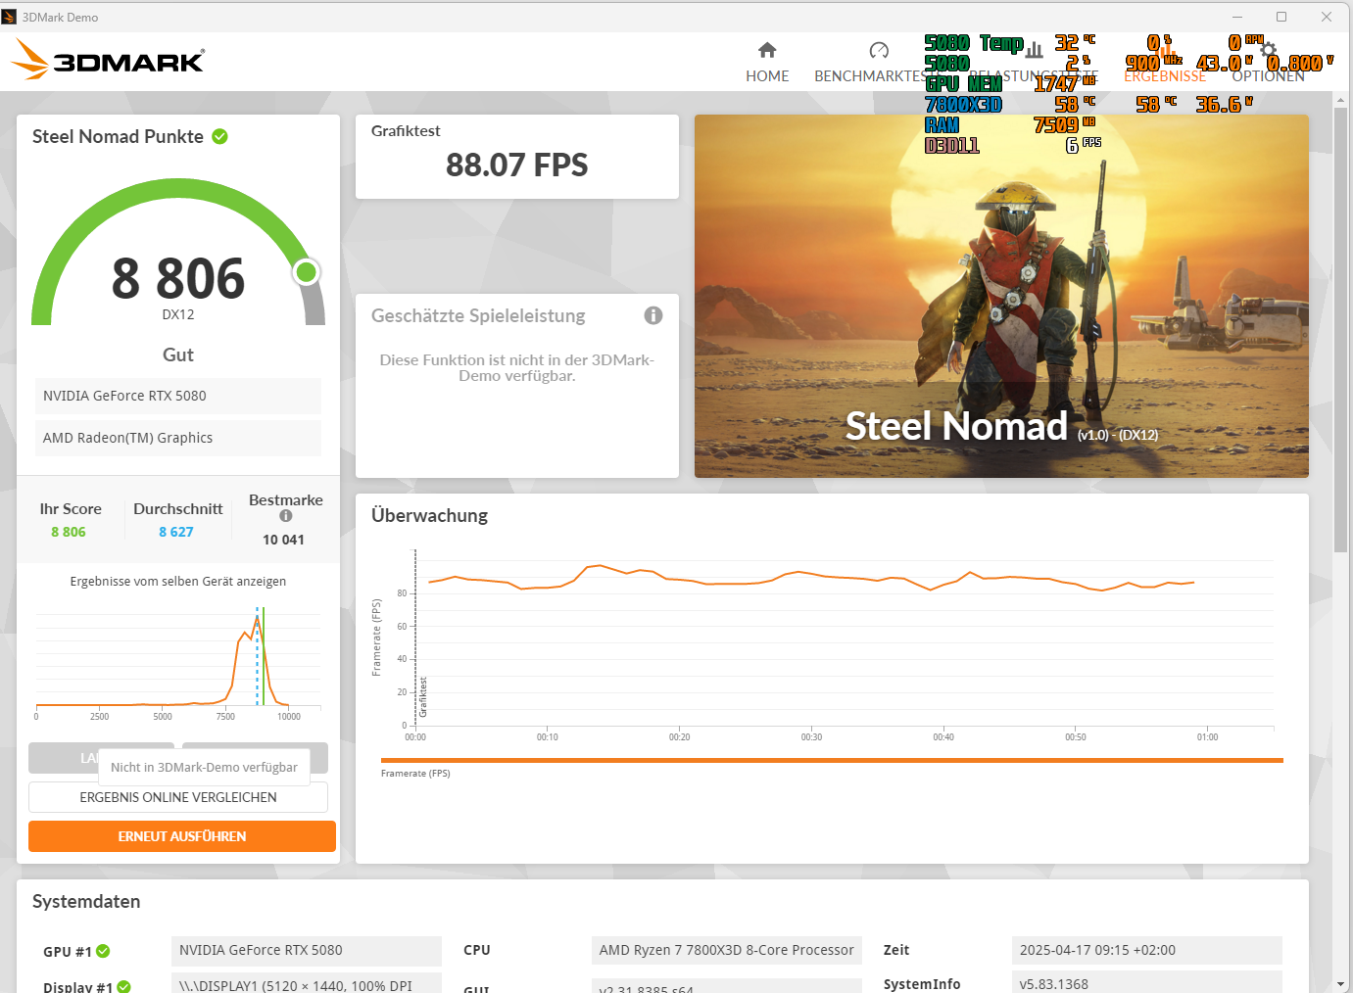1353x993 pixels.
Task: Click the Erneut Ausführen button
Action: tap(182, 836)
